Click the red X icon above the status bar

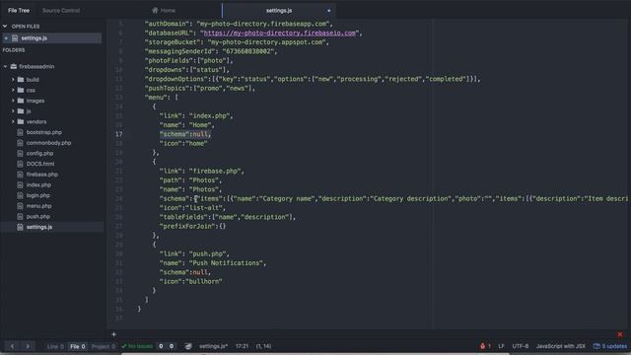(620, 334)
